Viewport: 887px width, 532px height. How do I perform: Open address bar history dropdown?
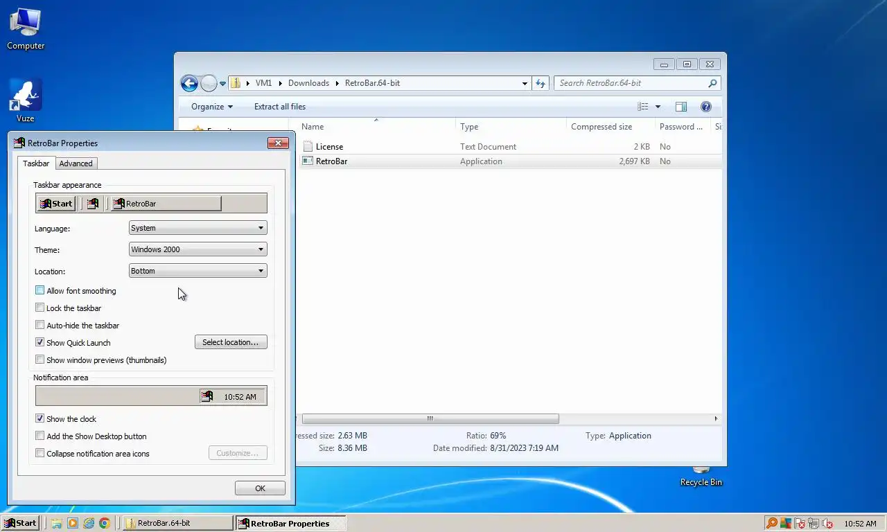point(525,83)
